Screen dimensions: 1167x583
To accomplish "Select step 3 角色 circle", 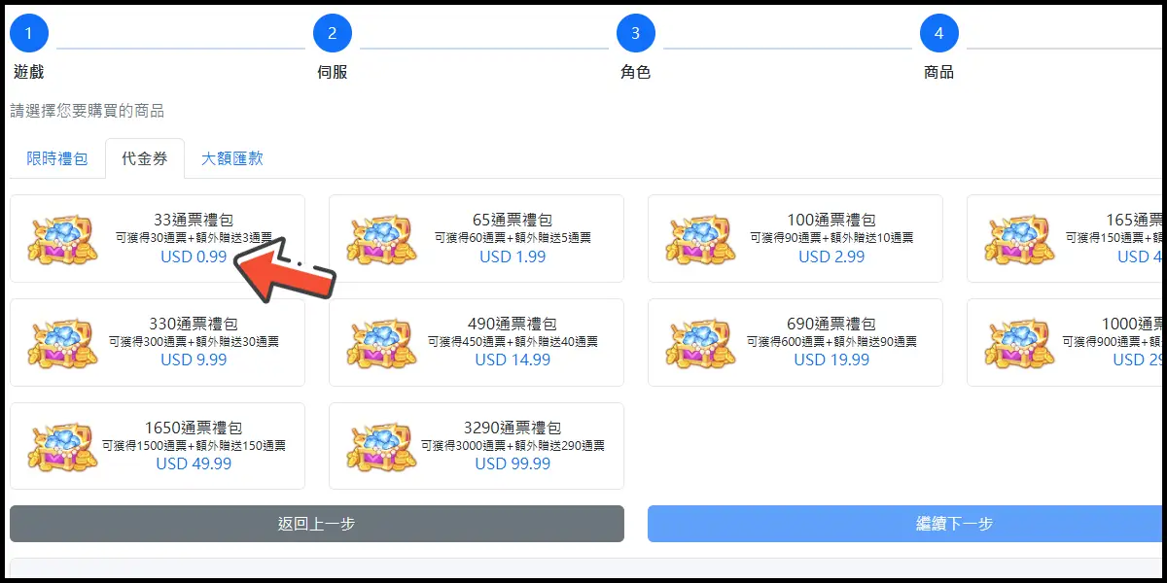I will (636, 33).
